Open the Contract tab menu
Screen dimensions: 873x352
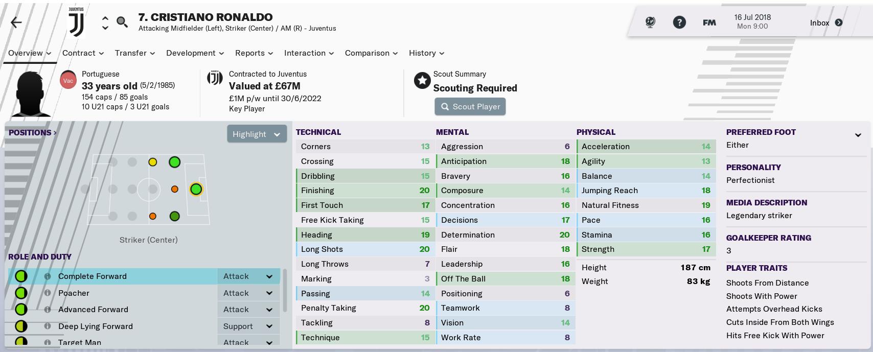(83, 53)
